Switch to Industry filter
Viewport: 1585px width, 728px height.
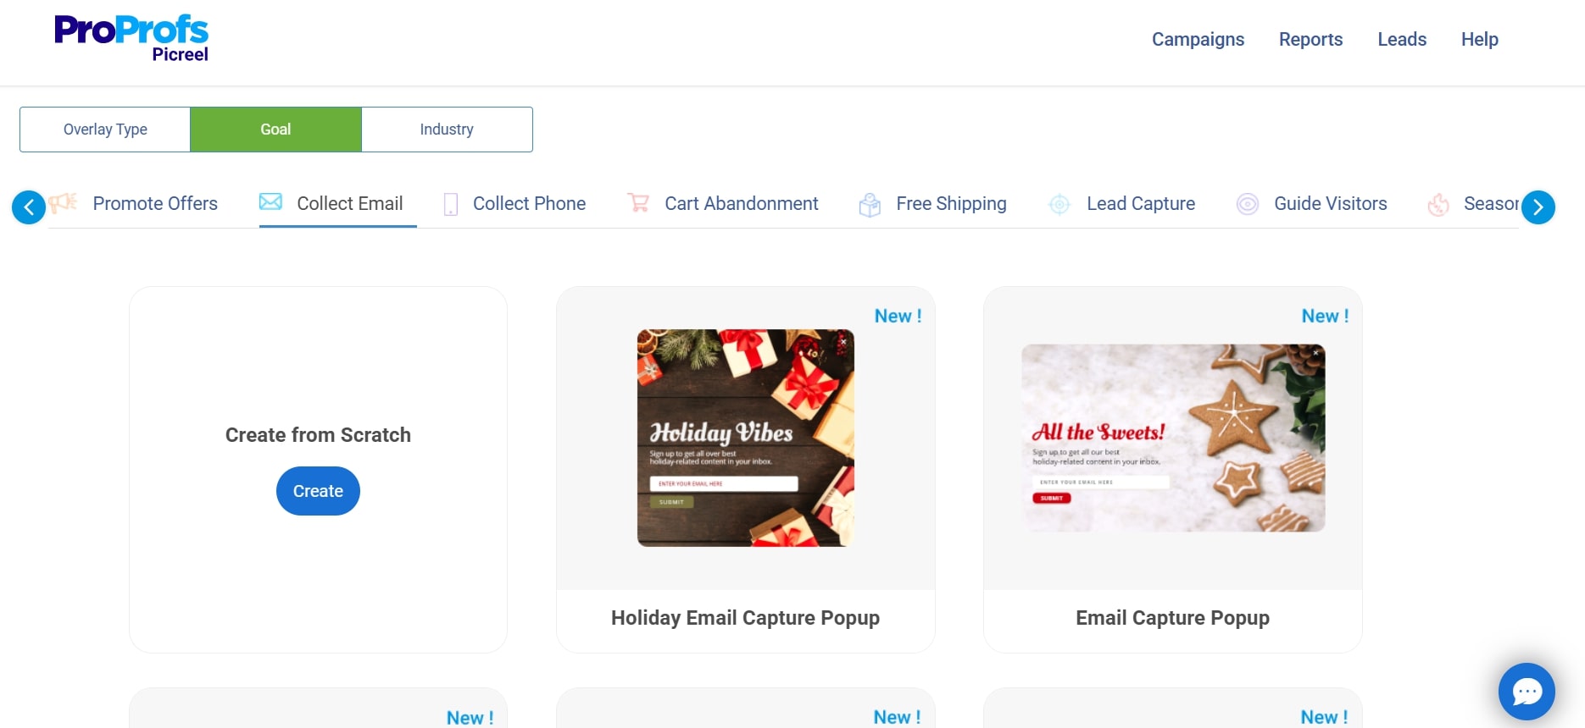tap(447, 130)
